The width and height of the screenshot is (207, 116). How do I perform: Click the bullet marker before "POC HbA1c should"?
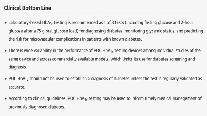(x=6, y=79)
